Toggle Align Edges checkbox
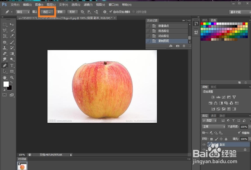This screenshot has height=170, width=251. (x=134, y=12)
